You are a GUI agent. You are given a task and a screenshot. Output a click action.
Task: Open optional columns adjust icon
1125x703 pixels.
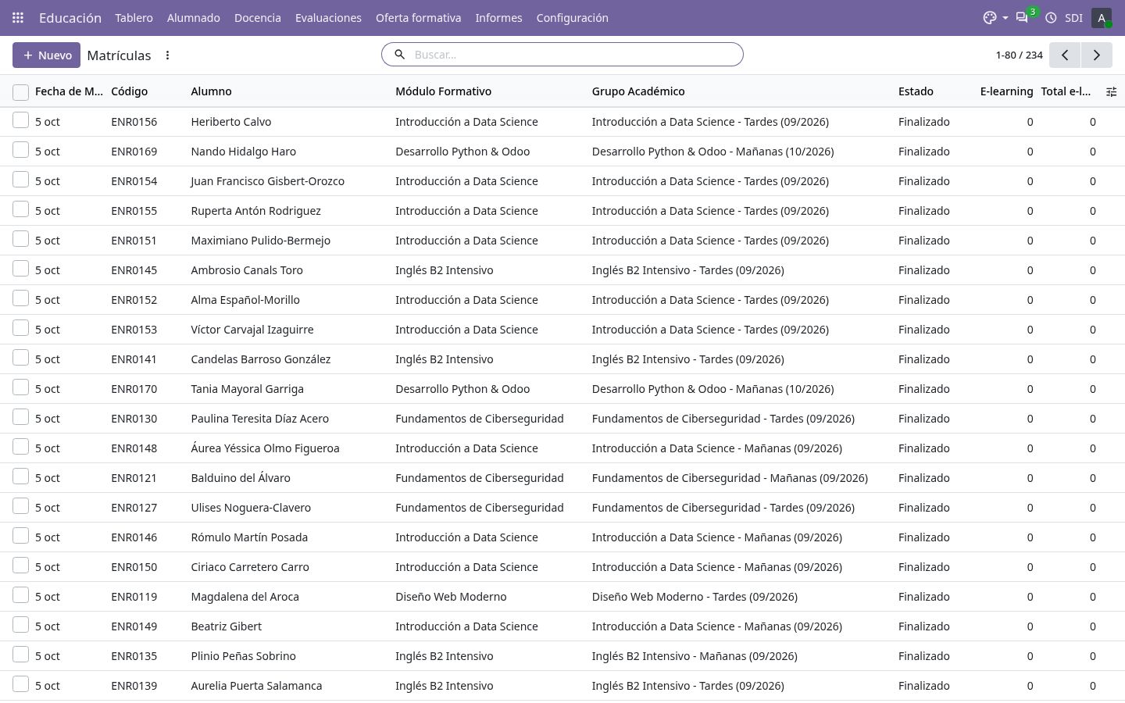coord(1111,91)
